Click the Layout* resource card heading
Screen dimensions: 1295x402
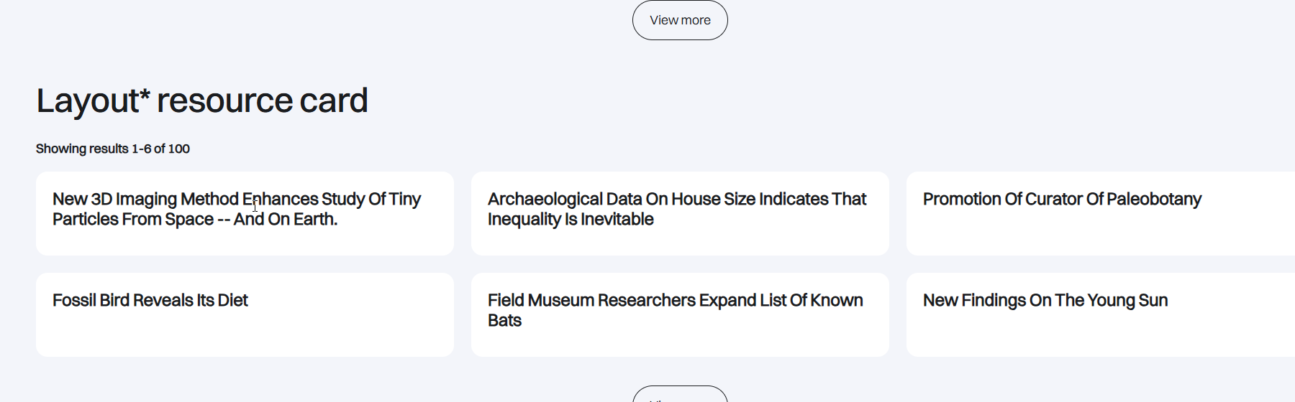202,100
